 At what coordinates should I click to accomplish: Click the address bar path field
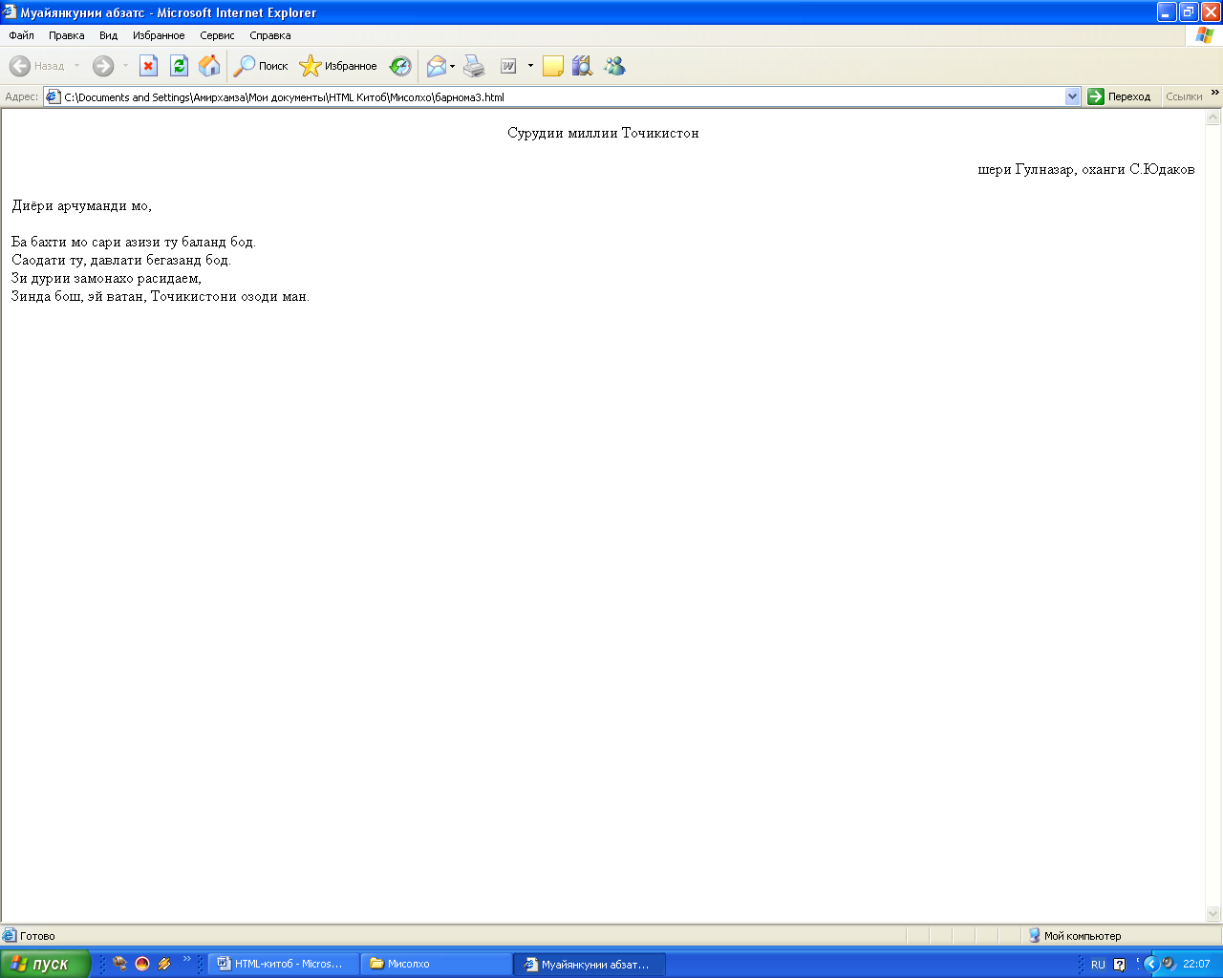click(564, 96)
